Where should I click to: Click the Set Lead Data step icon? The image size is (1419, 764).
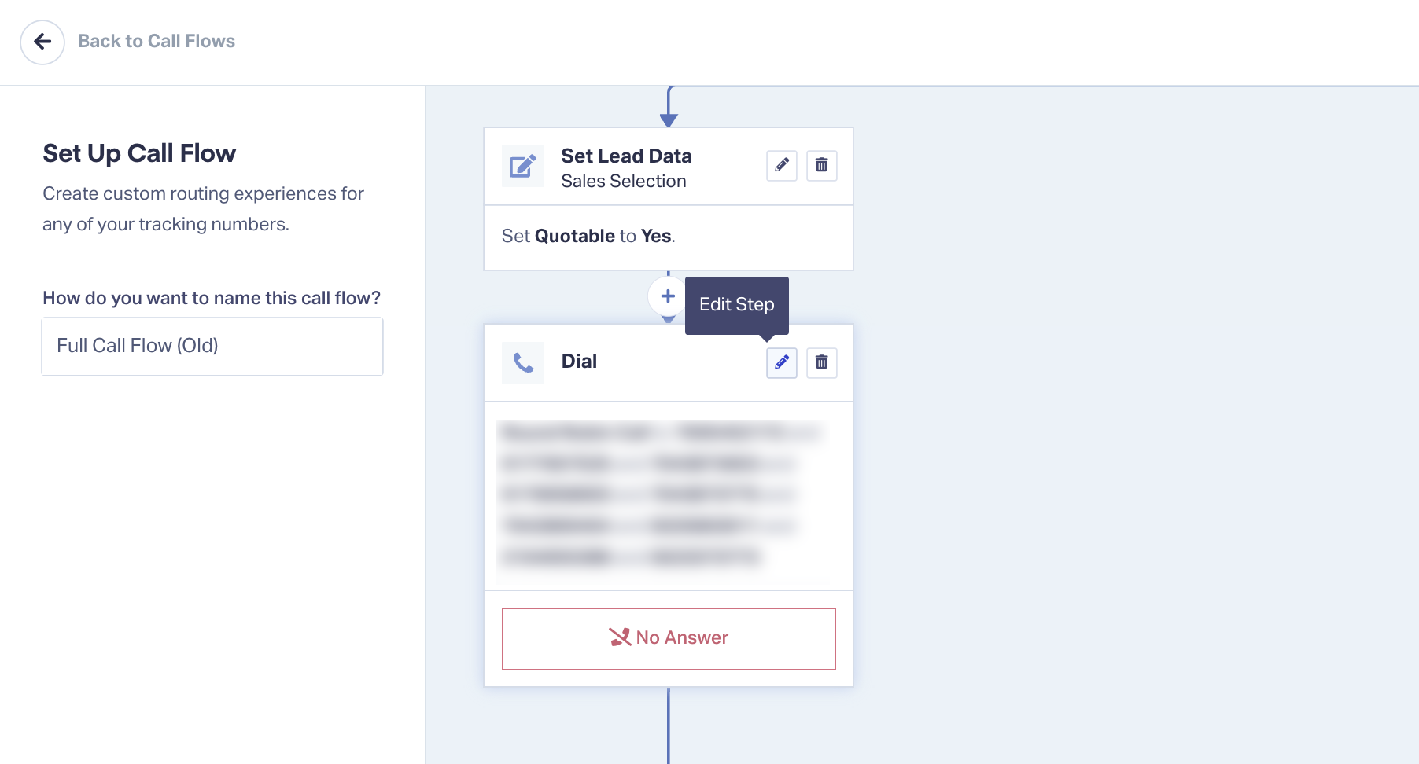523,166
